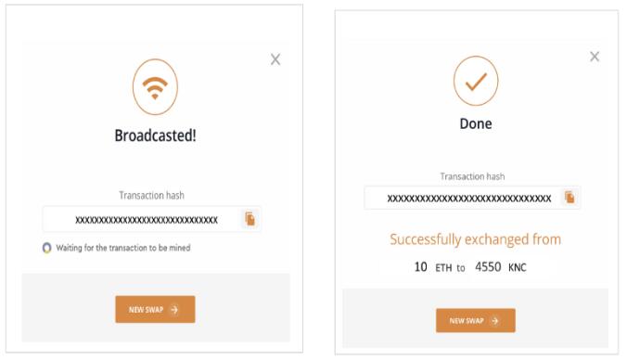Viewport: 627px width, 360px height.
Task: Start New Swap from Broadcasted dialog
Action: click(155, 309)
